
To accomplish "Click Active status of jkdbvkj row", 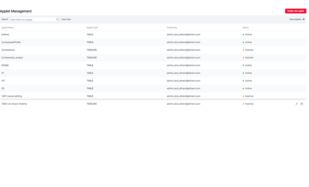I will 248,35.
